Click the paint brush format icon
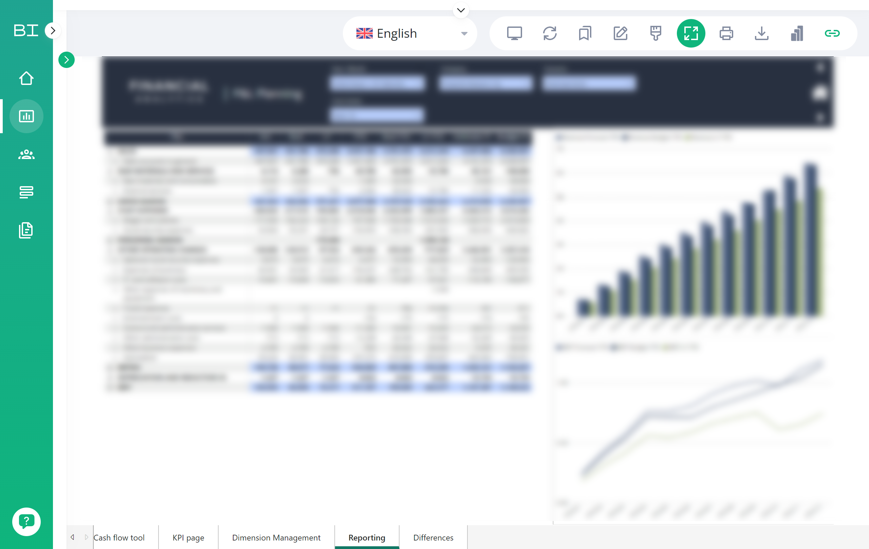This screenshot has width=869, height=549. 656,33
